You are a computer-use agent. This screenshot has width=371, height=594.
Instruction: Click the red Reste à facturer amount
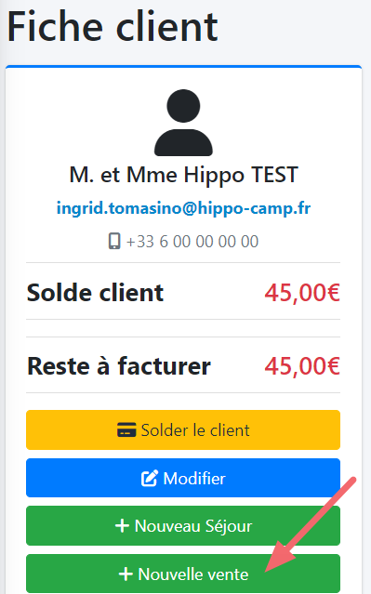(302, 366)
